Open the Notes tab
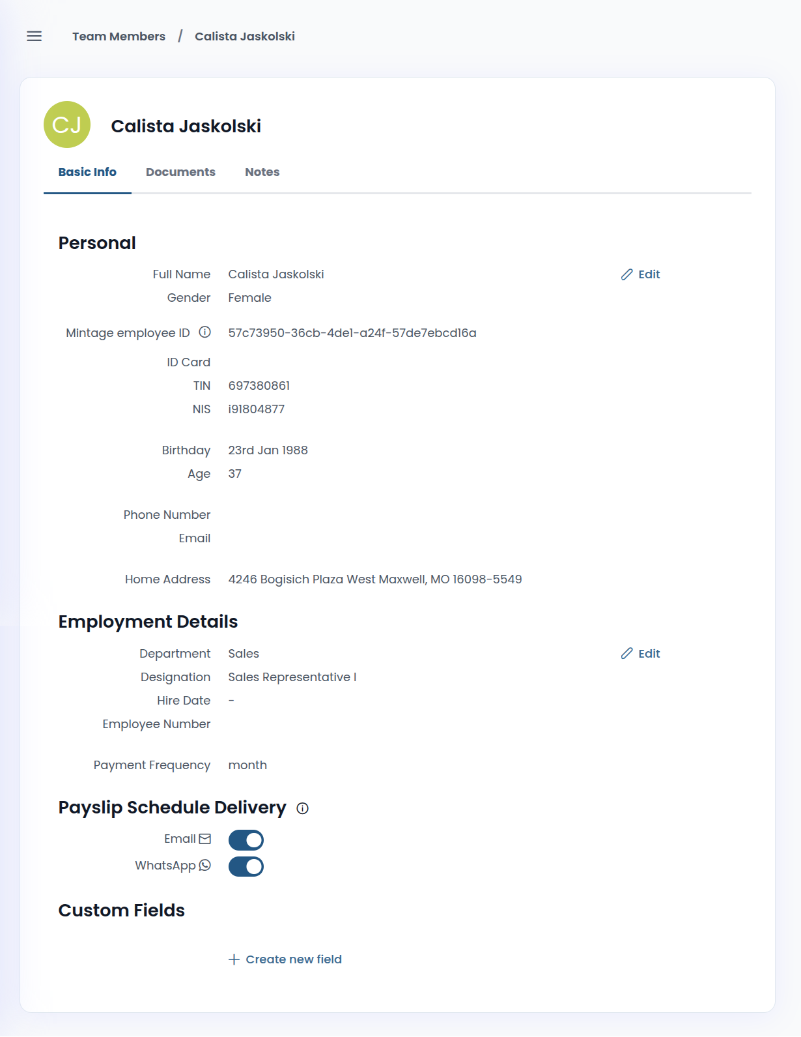Screen dimensions: 801x1037 (x=262, y=172)
